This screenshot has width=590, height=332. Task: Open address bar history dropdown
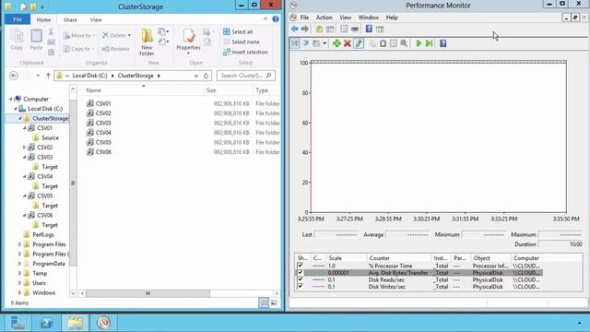[x=196, y=76]
